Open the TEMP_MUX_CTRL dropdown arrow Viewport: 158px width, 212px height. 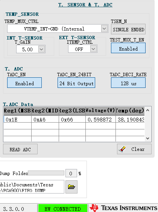pos(104,29)
